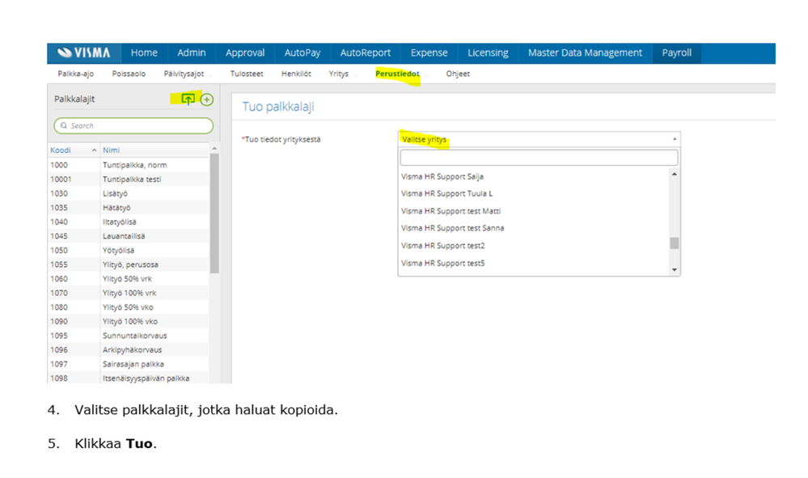Viewport: 808px width, 478px height.
Task: Select row 1030 Lisätyö
Action: pos(129,193)
